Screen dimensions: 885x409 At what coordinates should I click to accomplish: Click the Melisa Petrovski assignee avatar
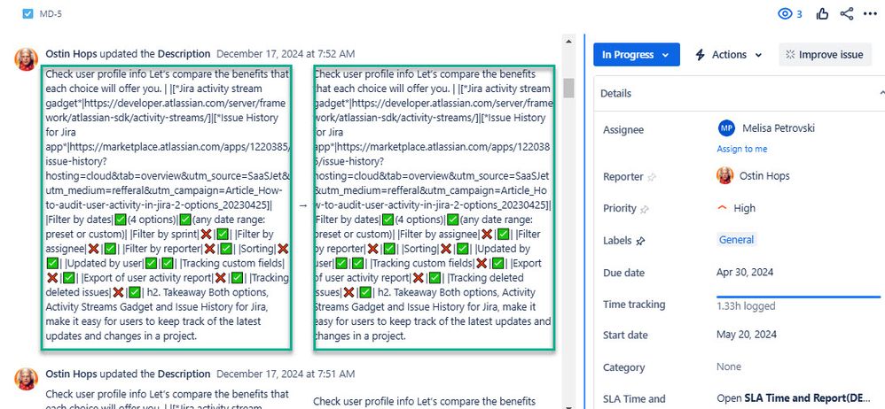(x=726, y=128)
